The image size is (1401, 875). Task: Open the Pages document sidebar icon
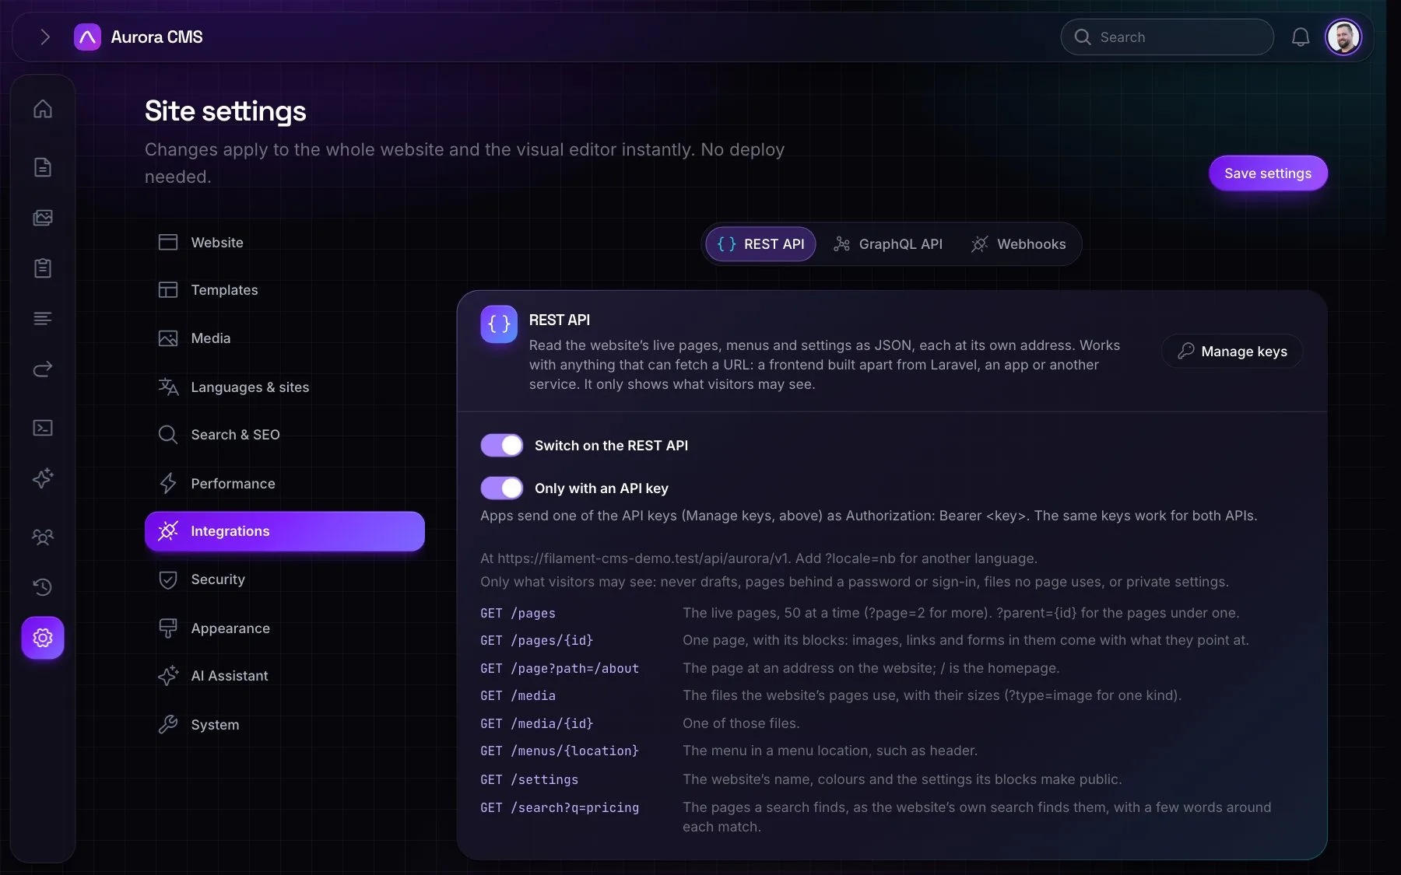pyautogui.click(x=43, y=166)
